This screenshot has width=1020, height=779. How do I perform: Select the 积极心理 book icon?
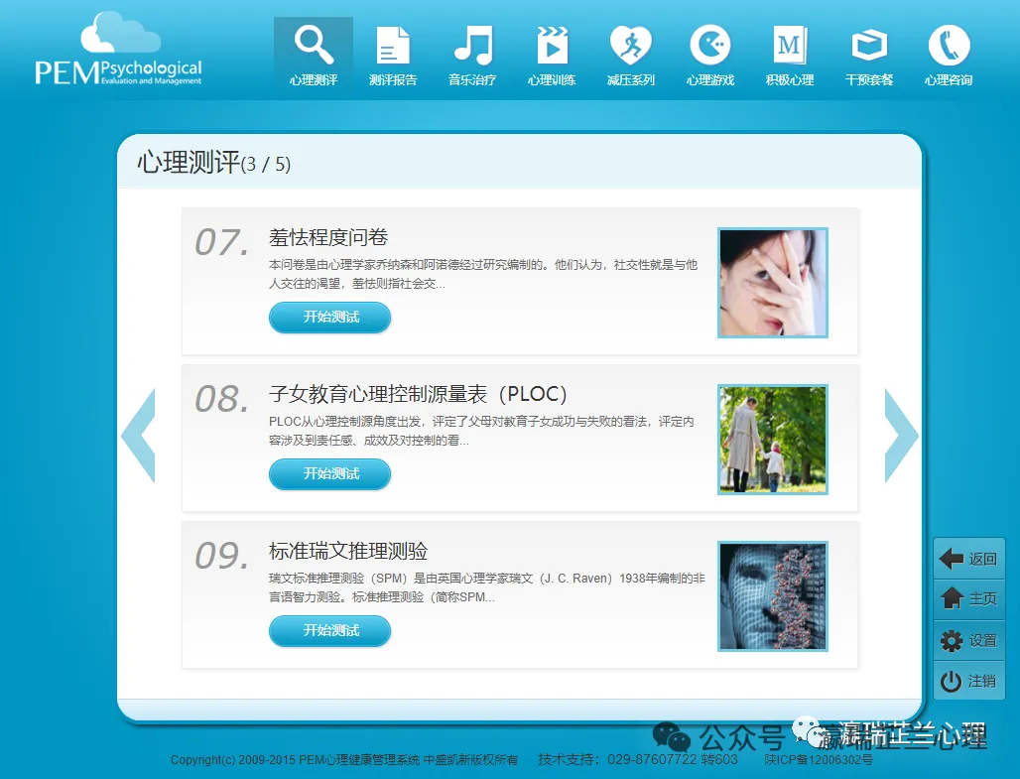coord(790,47)
